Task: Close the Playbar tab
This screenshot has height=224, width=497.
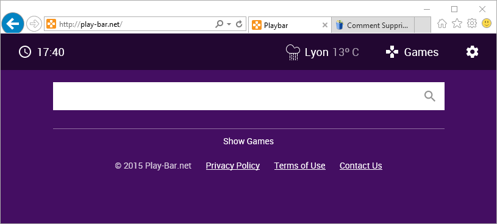Action: pyautogui.click(x=324, y=26)
